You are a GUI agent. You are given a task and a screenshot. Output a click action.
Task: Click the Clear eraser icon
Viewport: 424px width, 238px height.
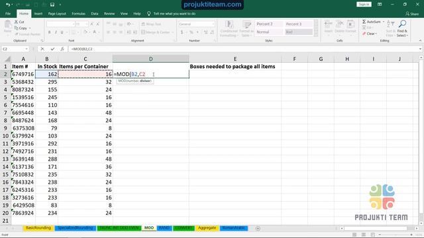tap(364, 34)
